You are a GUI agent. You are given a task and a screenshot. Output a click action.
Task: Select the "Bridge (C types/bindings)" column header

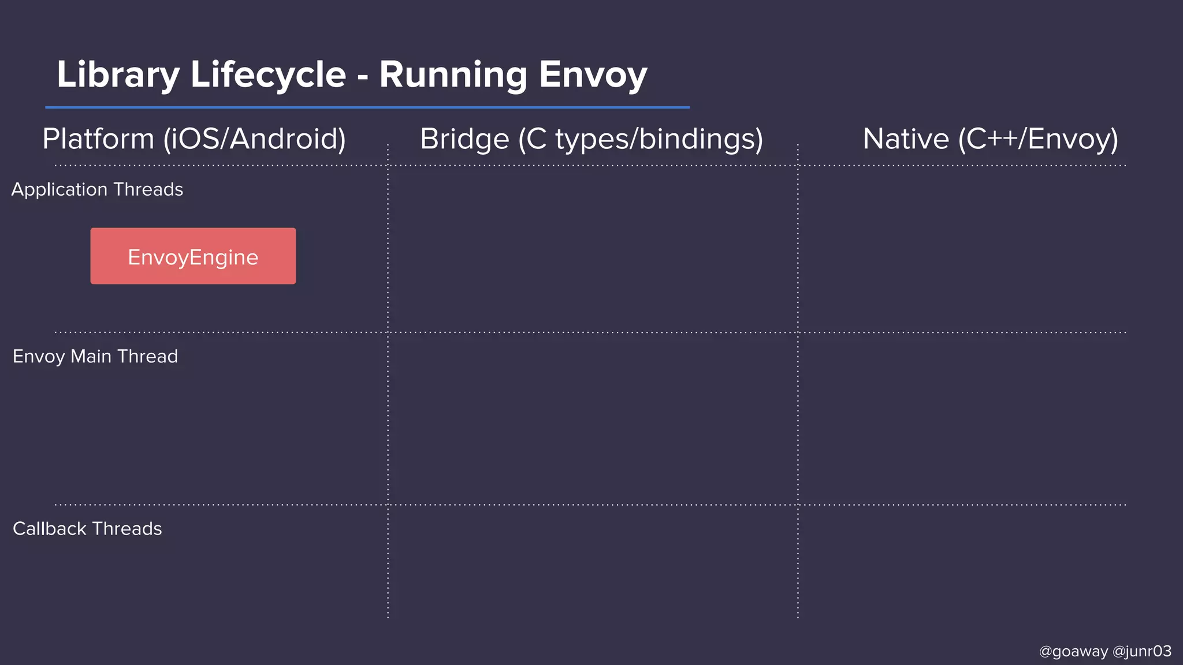[591, 139]
